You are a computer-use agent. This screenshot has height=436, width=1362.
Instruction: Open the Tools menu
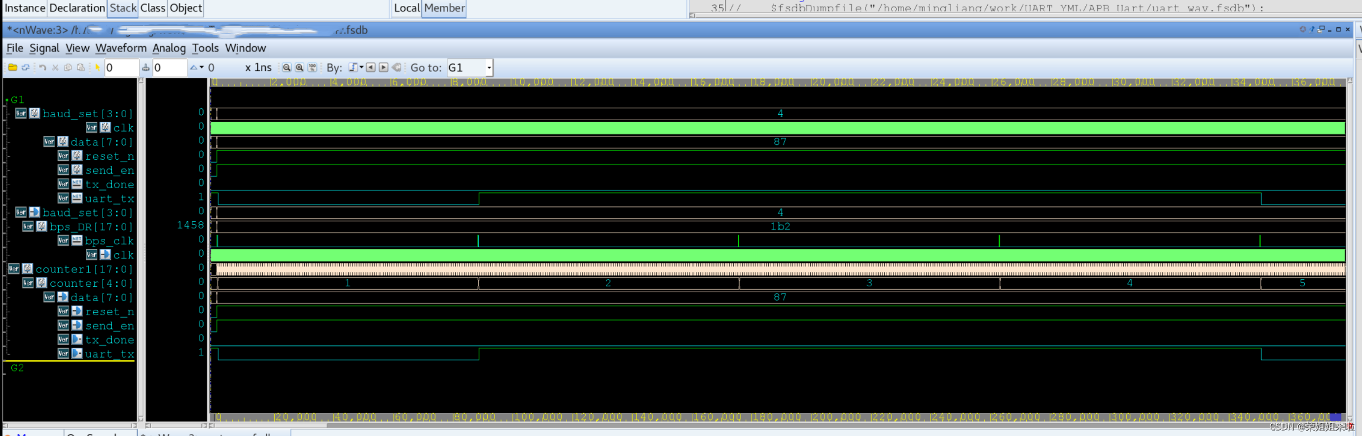pyautogui.click(x=205, y=48)
